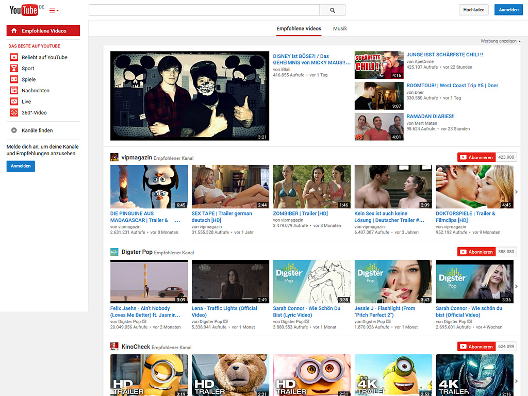The width and height of the screenshot is (528, 396).
Task: Open the ZOMBIBER Trailer thumbnail
Action: click(x=311, y=187)
